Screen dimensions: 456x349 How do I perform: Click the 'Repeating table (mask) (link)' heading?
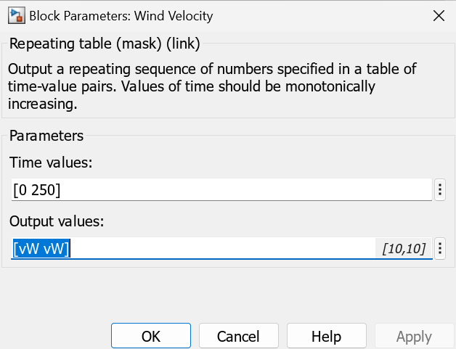click(104, 44)
